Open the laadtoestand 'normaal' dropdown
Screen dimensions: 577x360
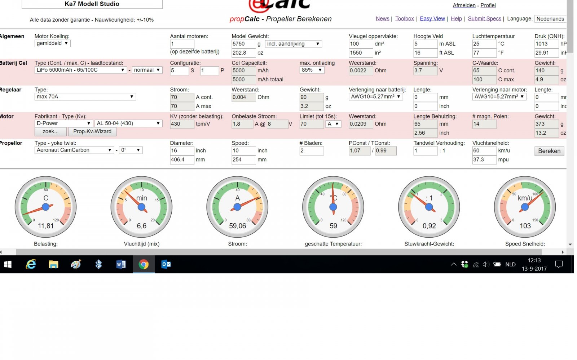(147, 70)
